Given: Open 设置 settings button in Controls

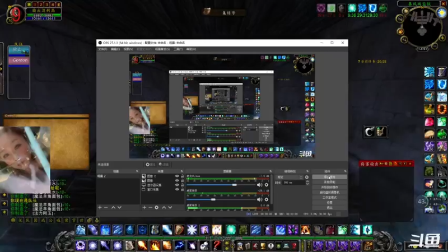Looking at the screenshot, I should pos(329,203).
